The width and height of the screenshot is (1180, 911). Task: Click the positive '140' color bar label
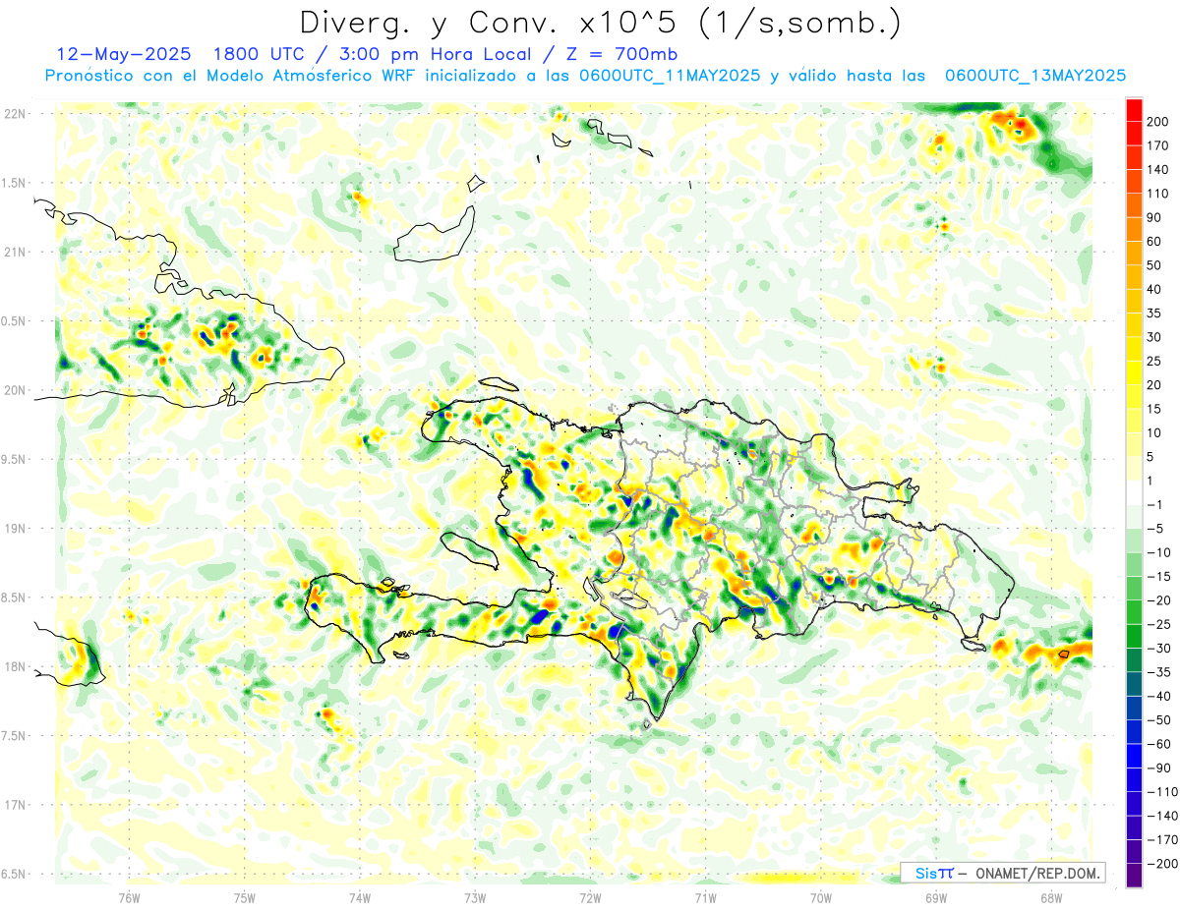tap(1158, 170)
